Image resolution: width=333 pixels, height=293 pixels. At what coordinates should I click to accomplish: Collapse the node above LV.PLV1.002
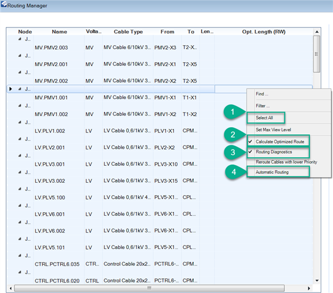[x=20, y=122]
